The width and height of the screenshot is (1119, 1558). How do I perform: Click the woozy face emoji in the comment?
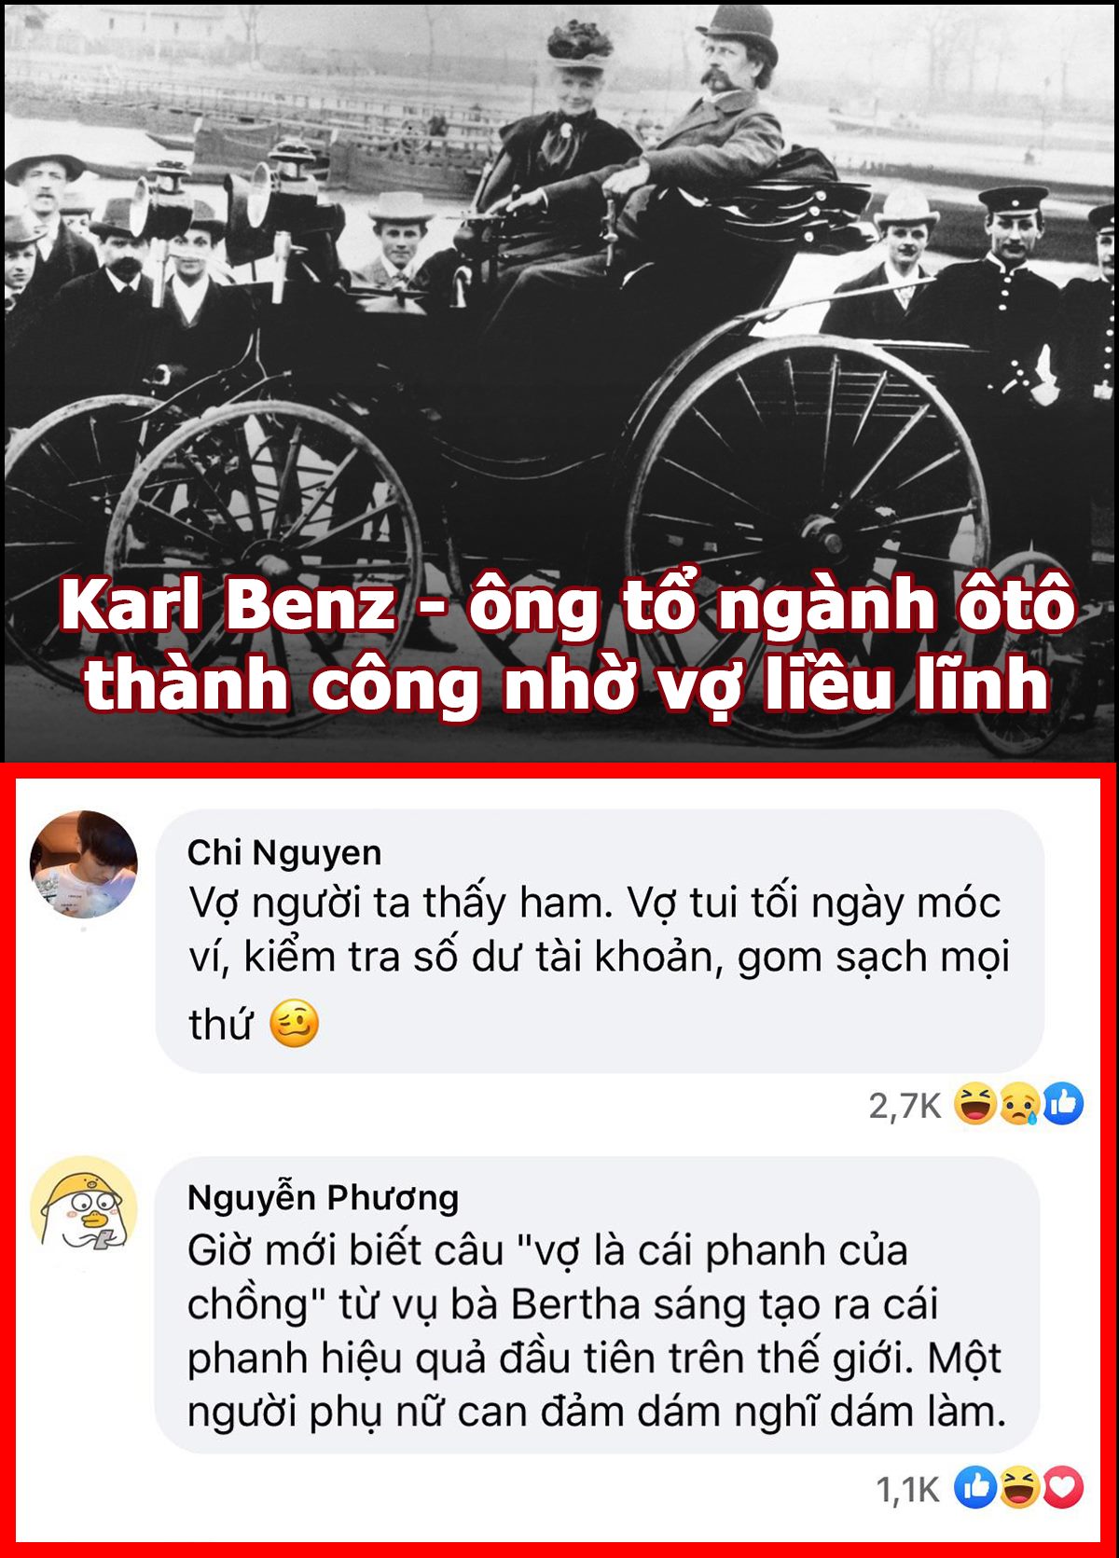(294, 1024)
